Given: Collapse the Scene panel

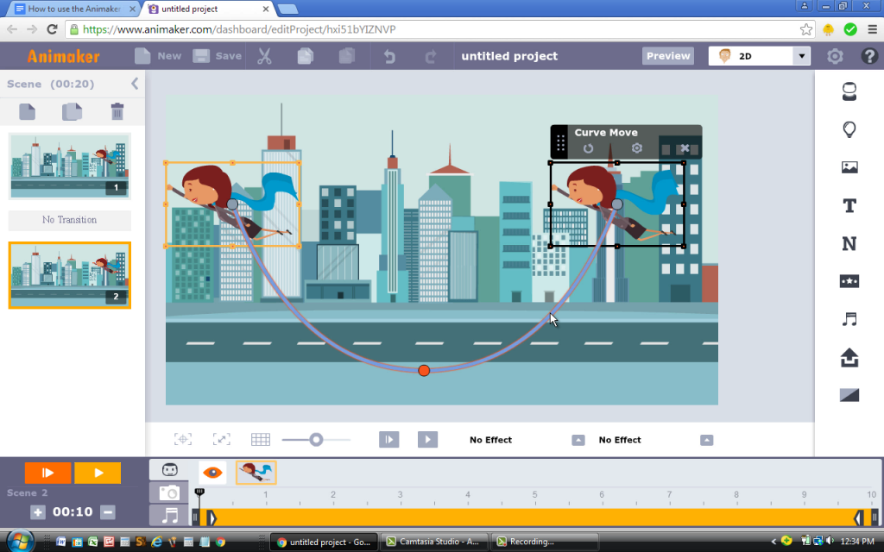Looking at the screenshot, I should point(135,84).
